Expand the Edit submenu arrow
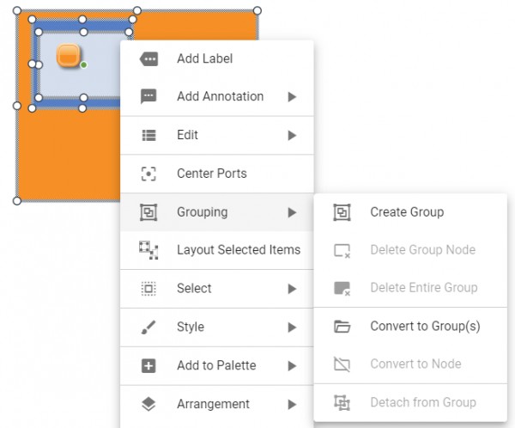 [x=292, y=135]
